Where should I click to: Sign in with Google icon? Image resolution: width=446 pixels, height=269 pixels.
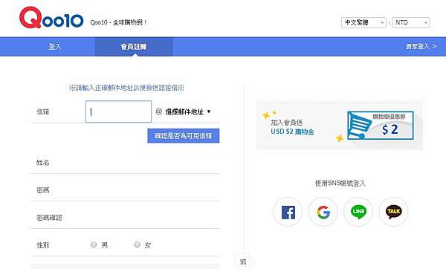click(x=323, y=212)
